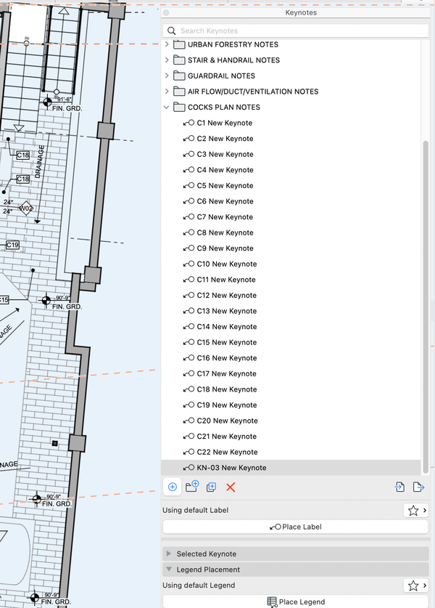435x608 pixels.
Task: Click the C19 keynote tag on the plan
Action: (13, 245)
